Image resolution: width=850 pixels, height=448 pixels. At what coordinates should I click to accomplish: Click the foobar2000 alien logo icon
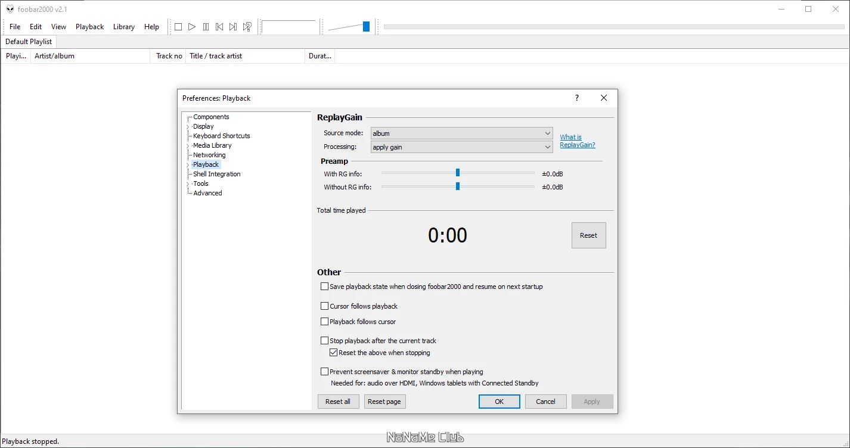pos(10,9)
